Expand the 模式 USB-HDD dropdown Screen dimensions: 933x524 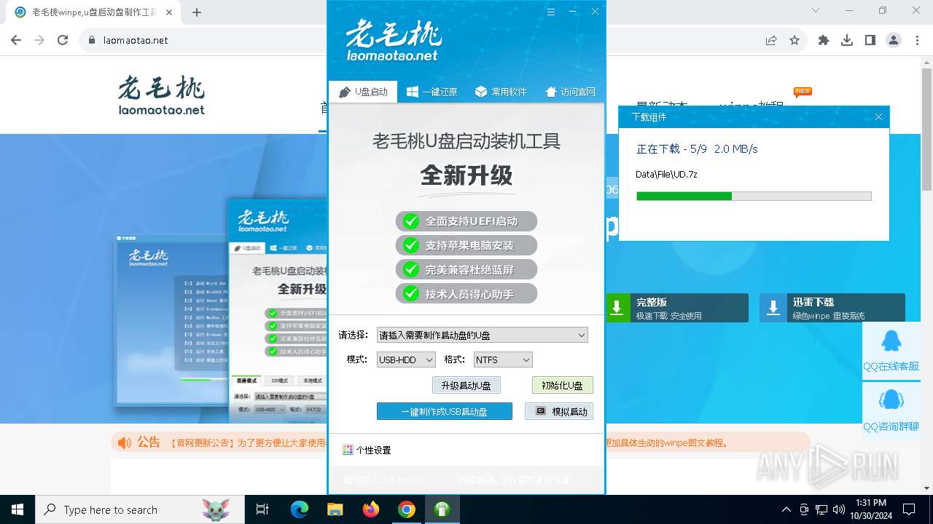point(406,360)
